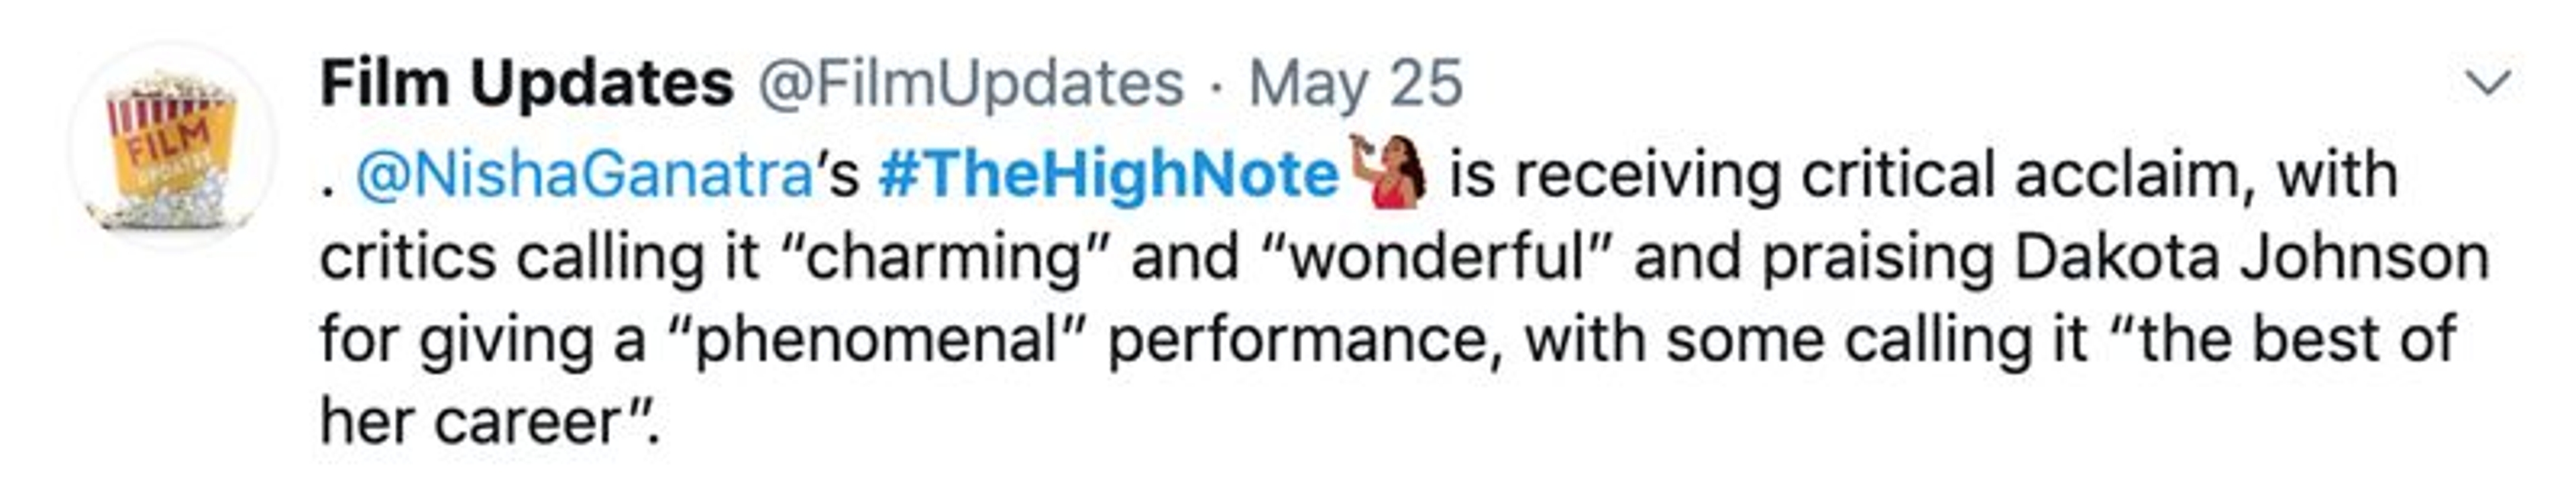Click the word "performance" in the tweet
This screenshot has height=490, width=2576.
pyautogui.click(x=1300, y=340)
